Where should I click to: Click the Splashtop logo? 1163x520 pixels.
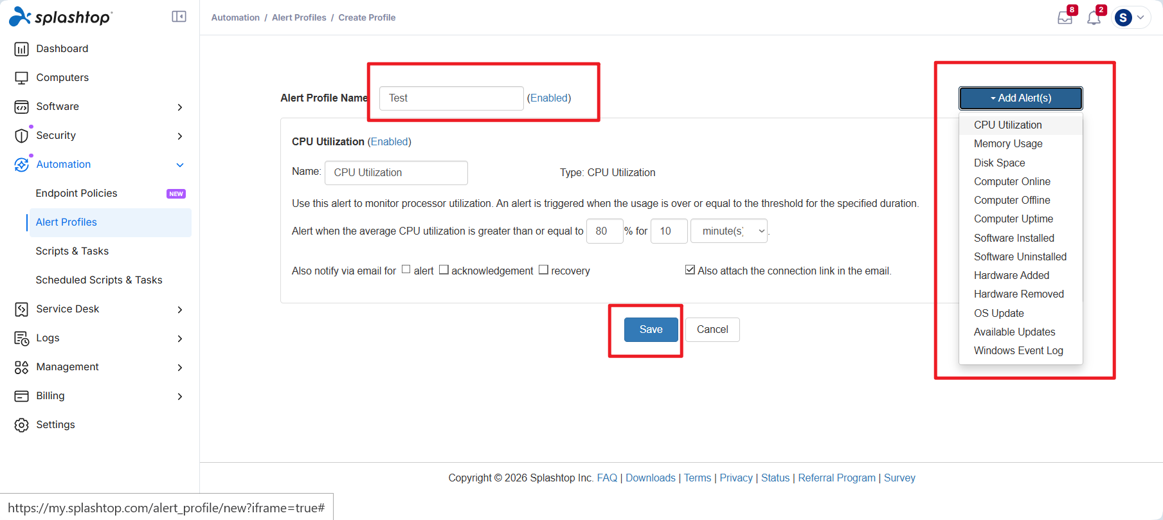(60, 17)
